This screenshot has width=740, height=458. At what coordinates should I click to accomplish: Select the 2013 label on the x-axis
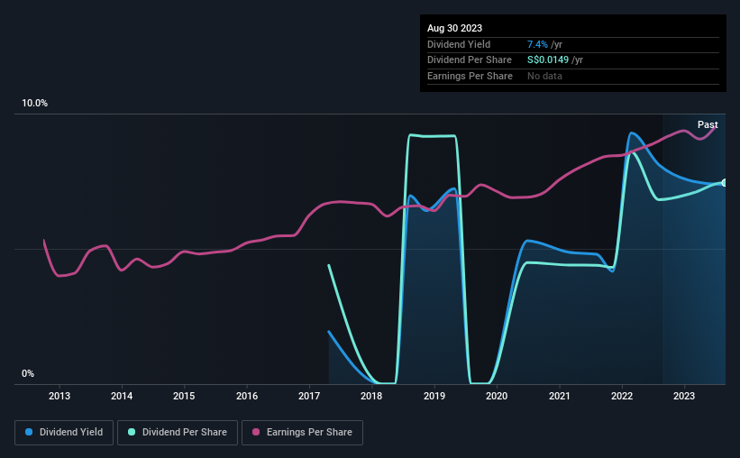click(x=59, y=396)
